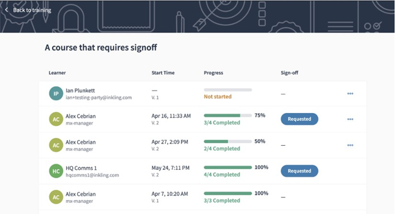Click the Back to training arrow
The width and height of the screenshot is (395, 214).
tap(6, 10)
